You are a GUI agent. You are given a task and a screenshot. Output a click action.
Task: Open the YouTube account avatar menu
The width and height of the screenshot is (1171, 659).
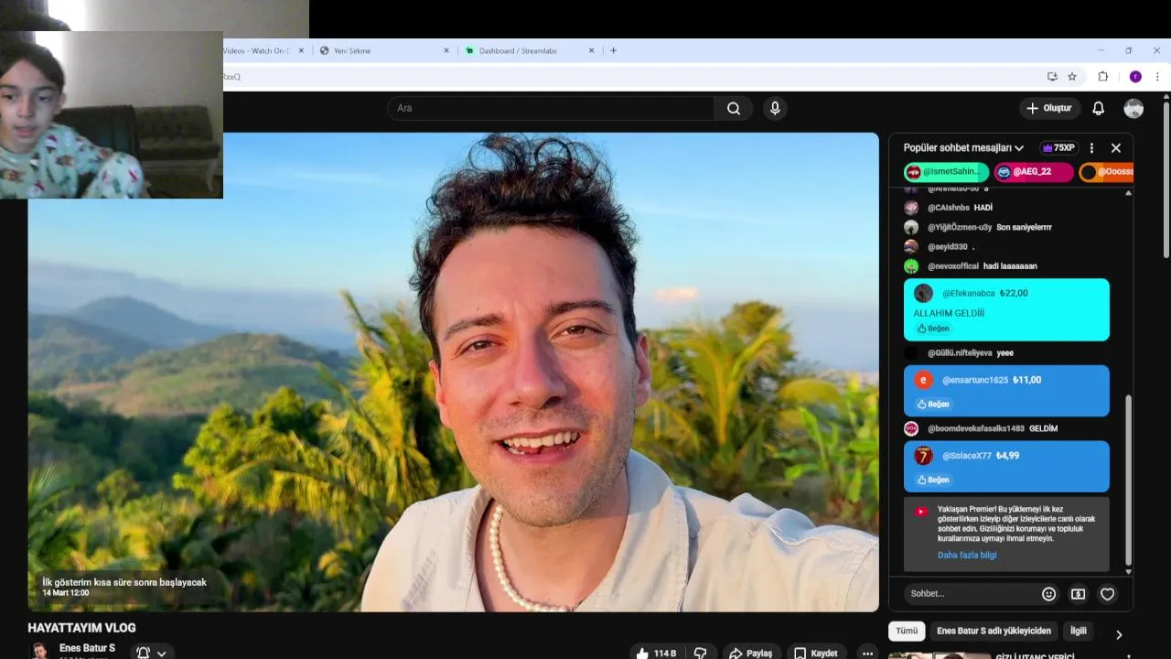click(x=1133, y=108)
